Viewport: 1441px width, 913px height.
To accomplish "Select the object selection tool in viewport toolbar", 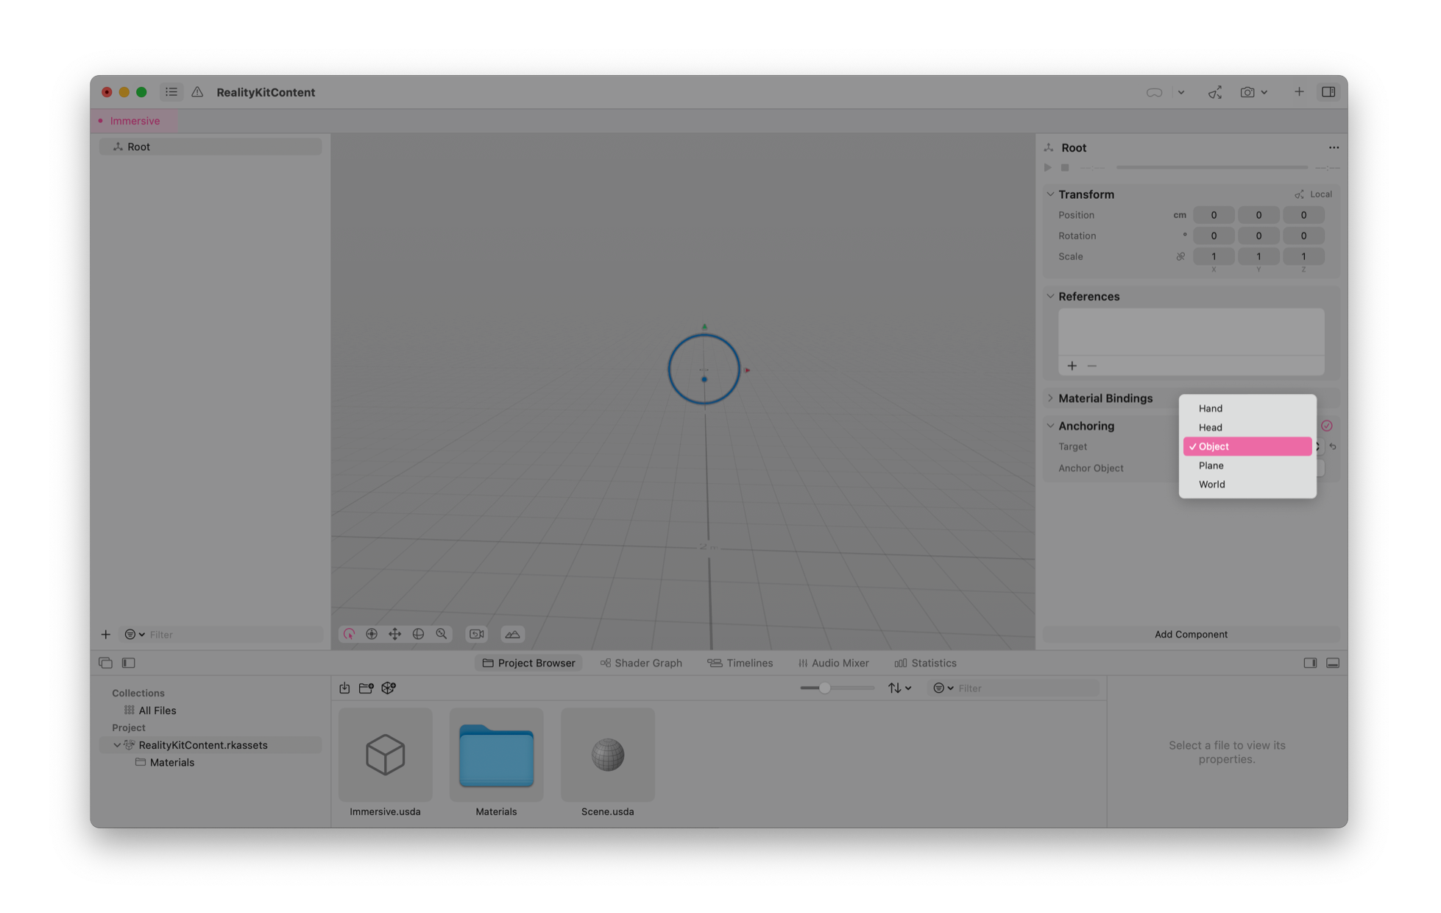I will pyautogui.click(x=348, y=633).
